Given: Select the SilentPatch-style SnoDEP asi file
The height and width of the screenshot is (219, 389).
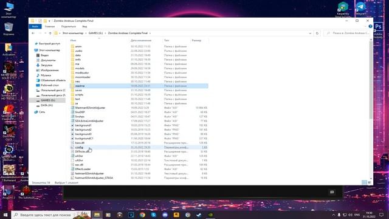Looking at the screenshot, I should pos(80,112).
